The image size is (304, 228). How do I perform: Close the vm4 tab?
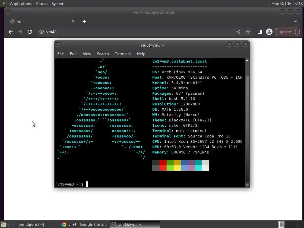tap(73, 21)
